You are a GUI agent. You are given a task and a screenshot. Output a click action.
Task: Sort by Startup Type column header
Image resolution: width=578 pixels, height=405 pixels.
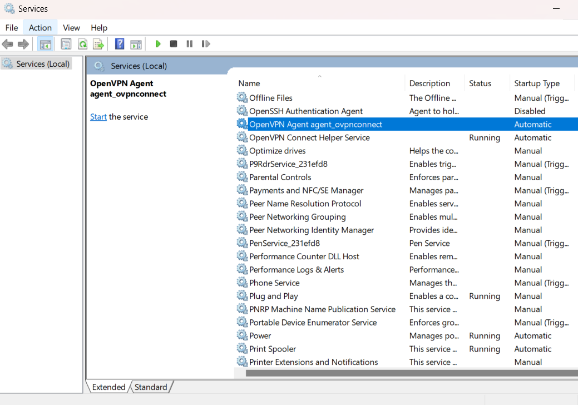(x=537, y=83)
